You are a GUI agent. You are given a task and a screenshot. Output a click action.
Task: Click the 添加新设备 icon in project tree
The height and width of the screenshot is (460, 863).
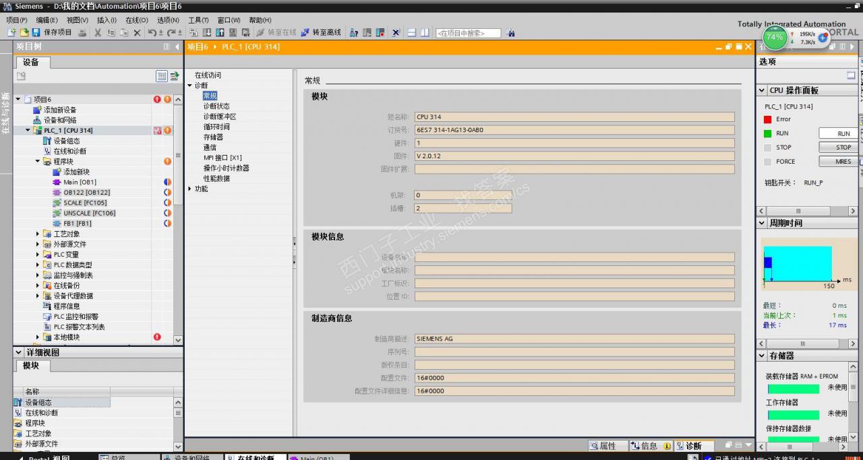(x=38, y=110)
